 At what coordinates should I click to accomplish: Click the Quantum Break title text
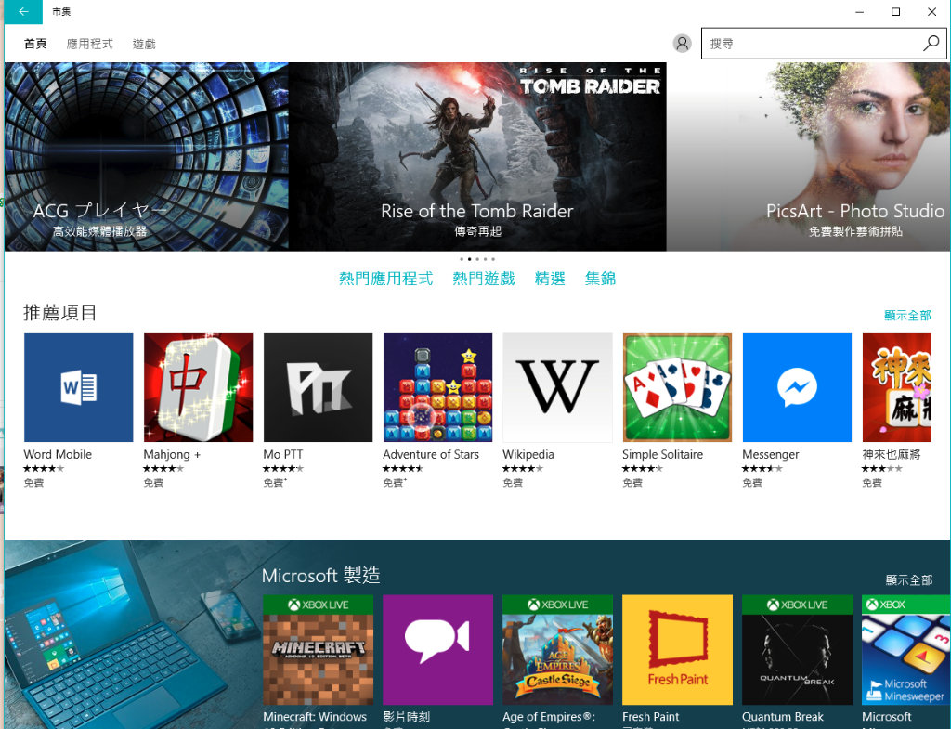(x=782, y=717)
